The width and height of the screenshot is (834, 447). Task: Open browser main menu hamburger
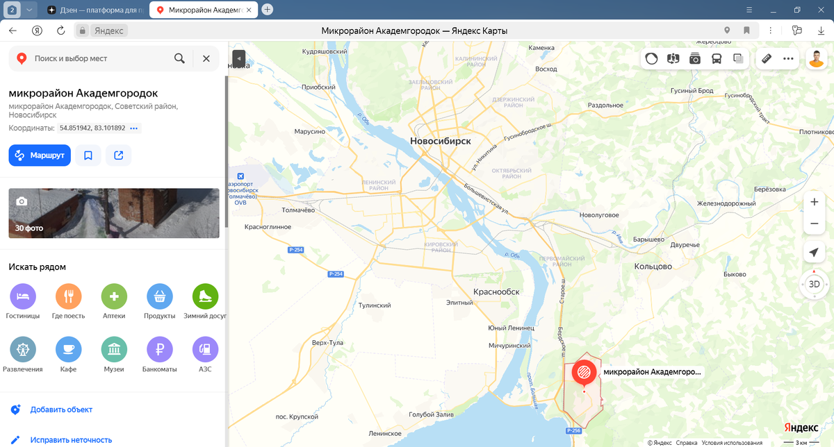click(749, 10)
